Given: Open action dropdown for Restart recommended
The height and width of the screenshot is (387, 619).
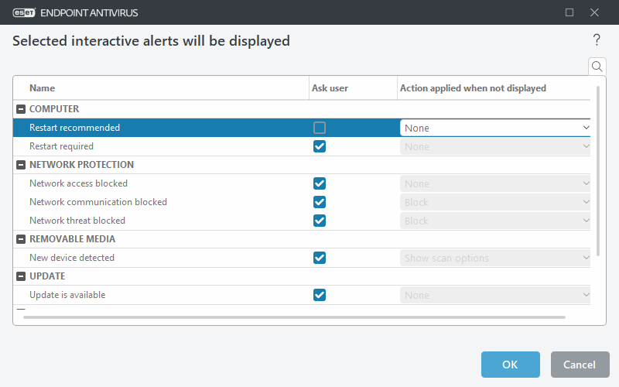Looking at the screenshot, I should click(x=495, y=128).
